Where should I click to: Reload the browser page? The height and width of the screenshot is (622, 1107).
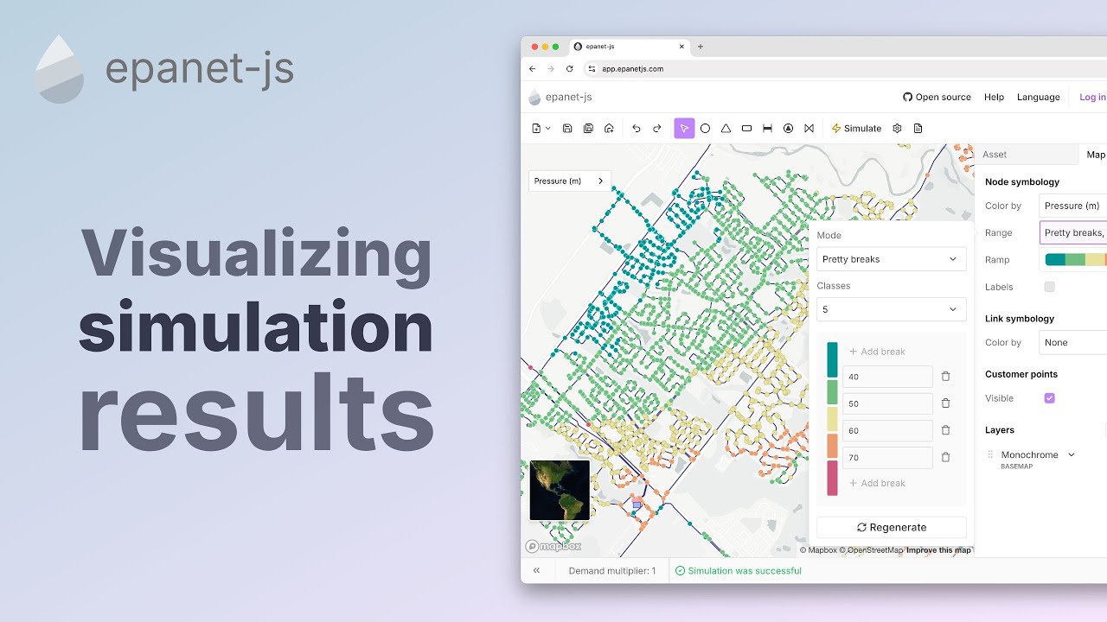(569, 68)
